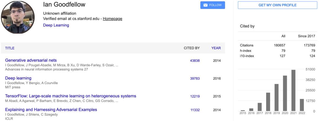Open the Homepage link

pyautogui.click(x=113, y=19)
